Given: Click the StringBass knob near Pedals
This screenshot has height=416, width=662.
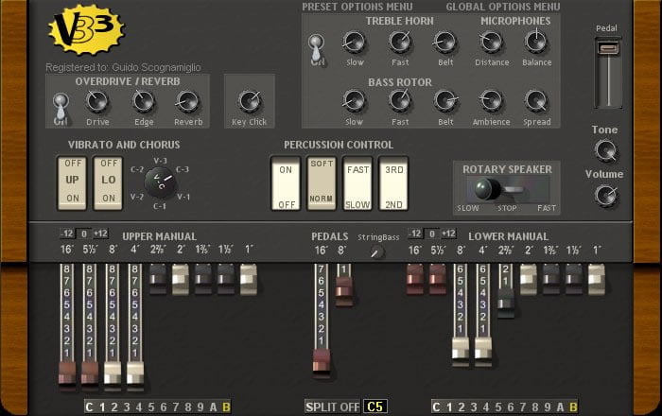Looking at the screenshot, I should (x=378, y=252).
